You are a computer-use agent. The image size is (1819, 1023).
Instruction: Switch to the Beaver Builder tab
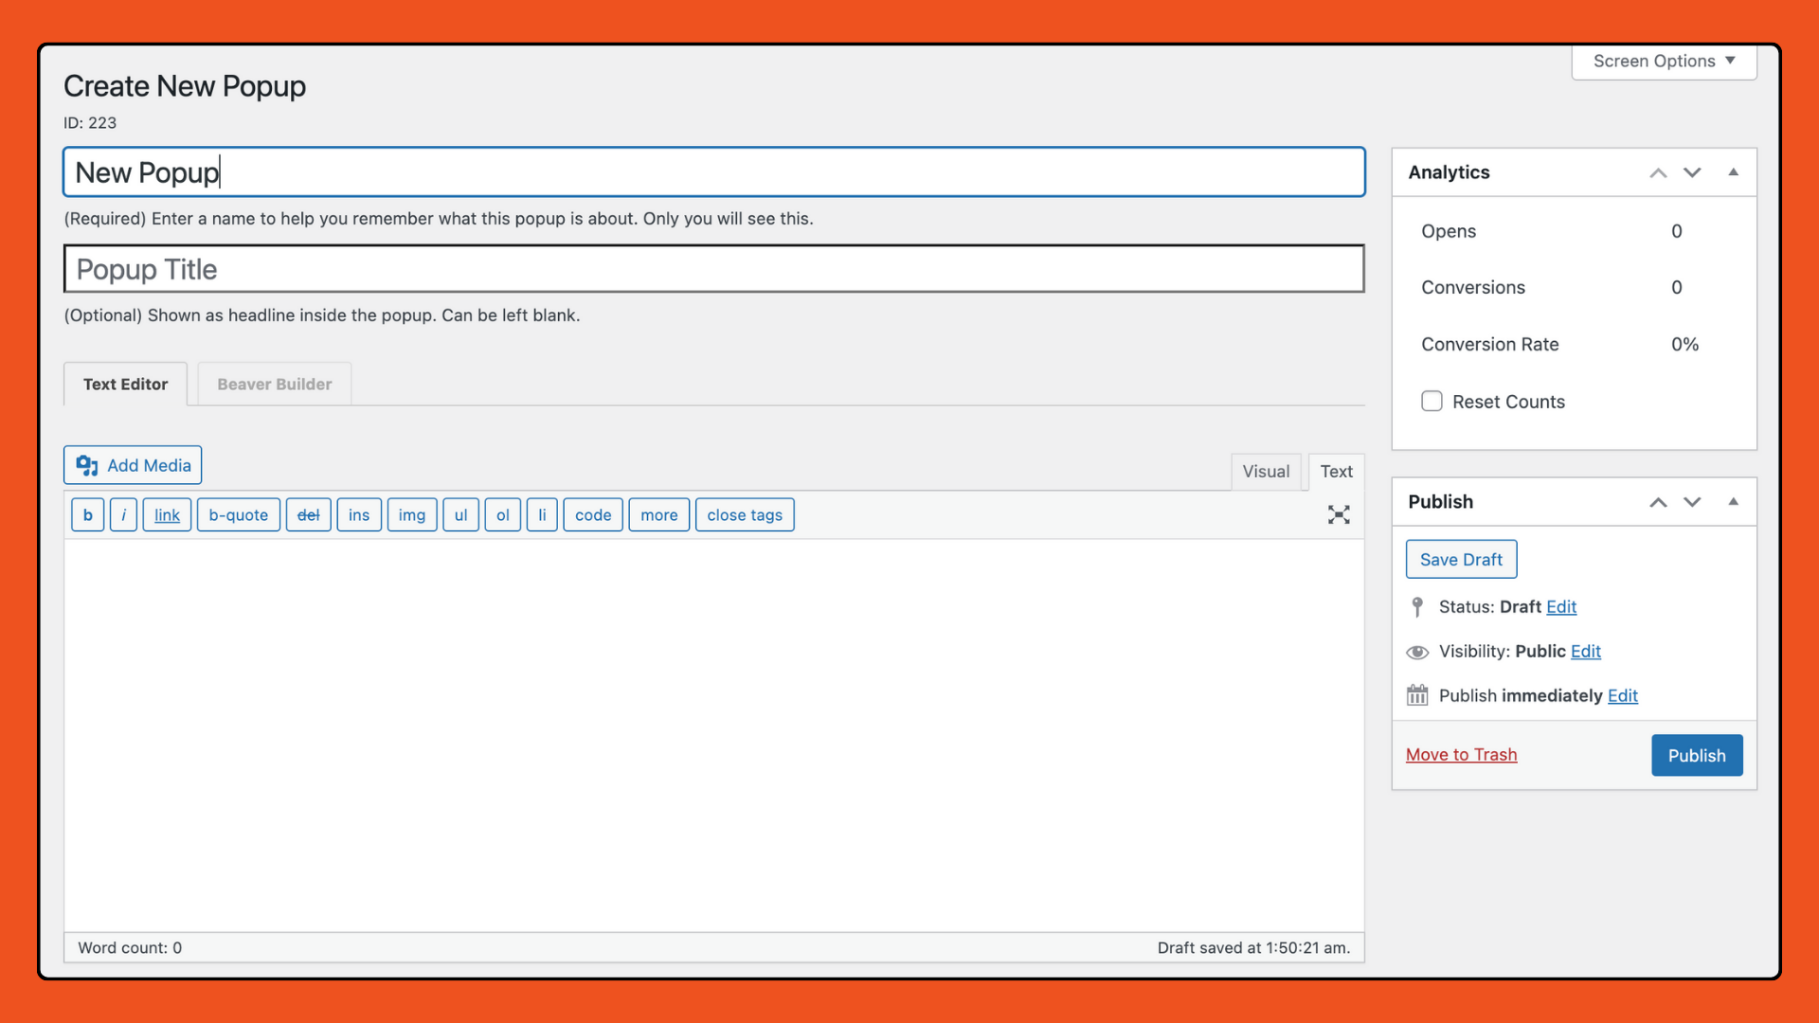pyautogui.click(x=274, y=384)
